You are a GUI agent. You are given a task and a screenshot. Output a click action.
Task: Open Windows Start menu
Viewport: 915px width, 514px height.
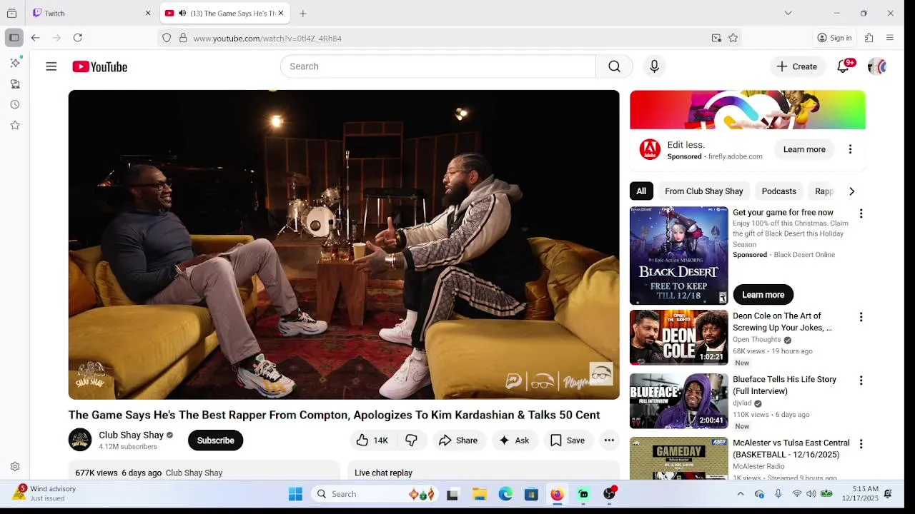click(x=295, y=494)
